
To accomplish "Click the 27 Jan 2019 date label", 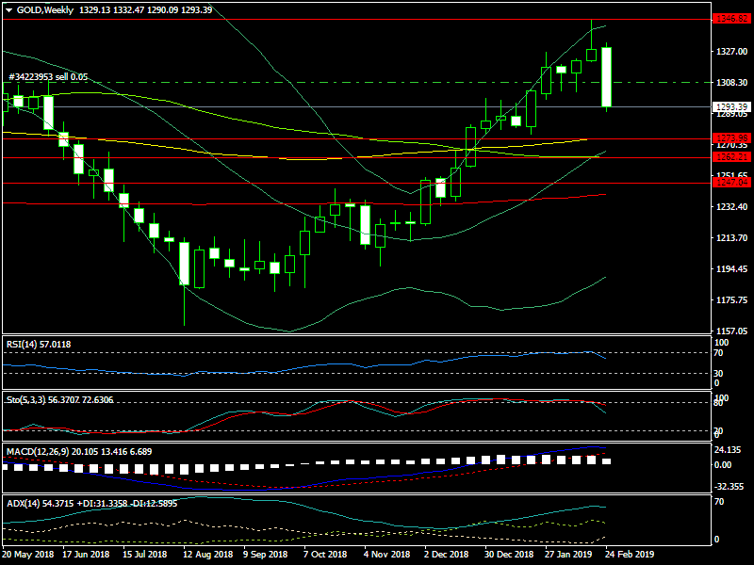I will (x=568, y=555).
